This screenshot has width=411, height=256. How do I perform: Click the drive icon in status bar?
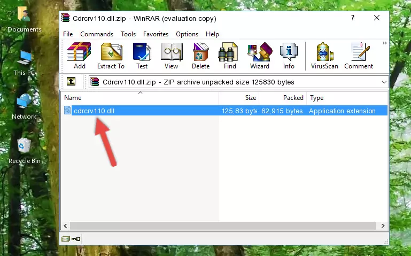66,238
